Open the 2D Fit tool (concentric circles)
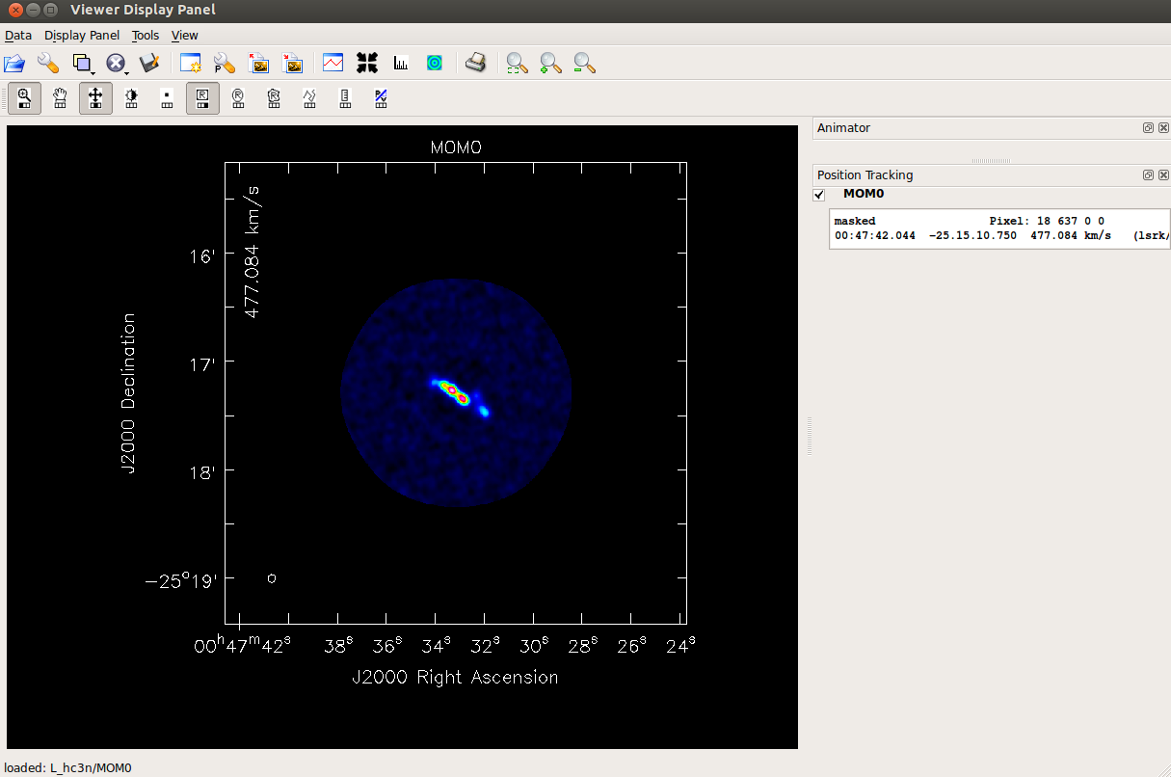Screen dimensions: 1171x777 coord(435,64)
